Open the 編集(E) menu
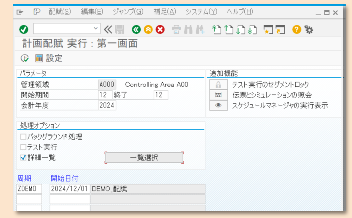Image resolution: width=352 pixels, height=218 pixels. point(92,12)
